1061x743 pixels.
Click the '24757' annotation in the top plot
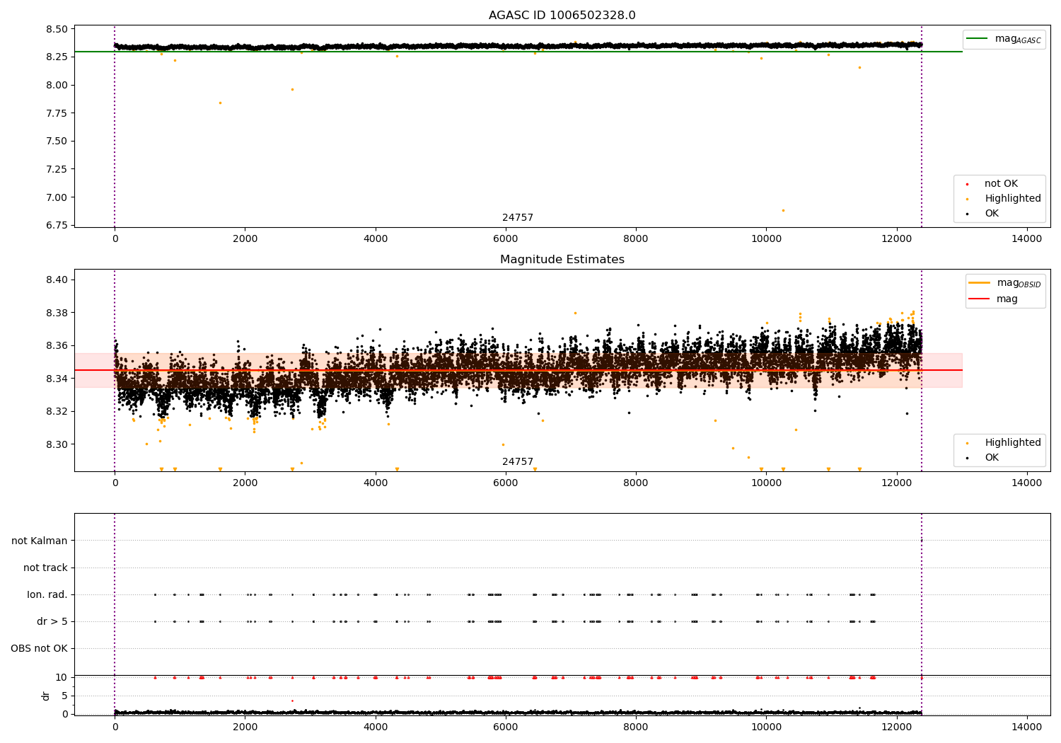518,218
